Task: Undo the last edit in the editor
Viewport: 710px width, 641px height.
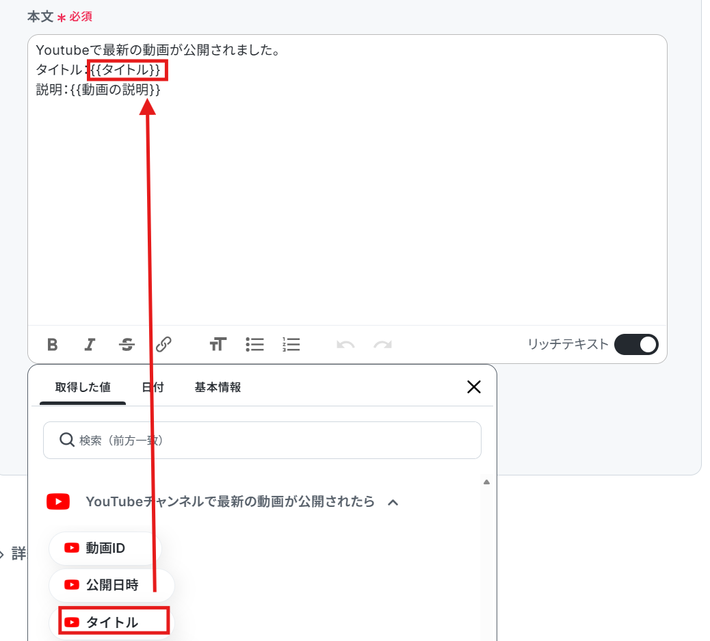Action: click(345, 345)
